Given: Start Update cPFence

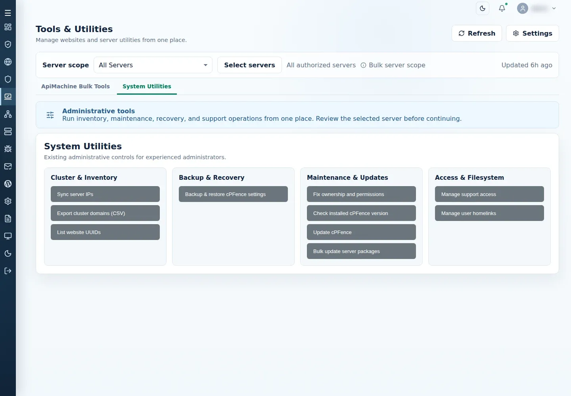Looking at the screenshot, I should 361,232.
